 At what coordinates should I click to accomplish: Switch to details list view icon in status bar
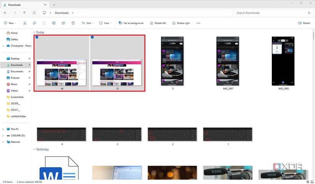(308, 182)
